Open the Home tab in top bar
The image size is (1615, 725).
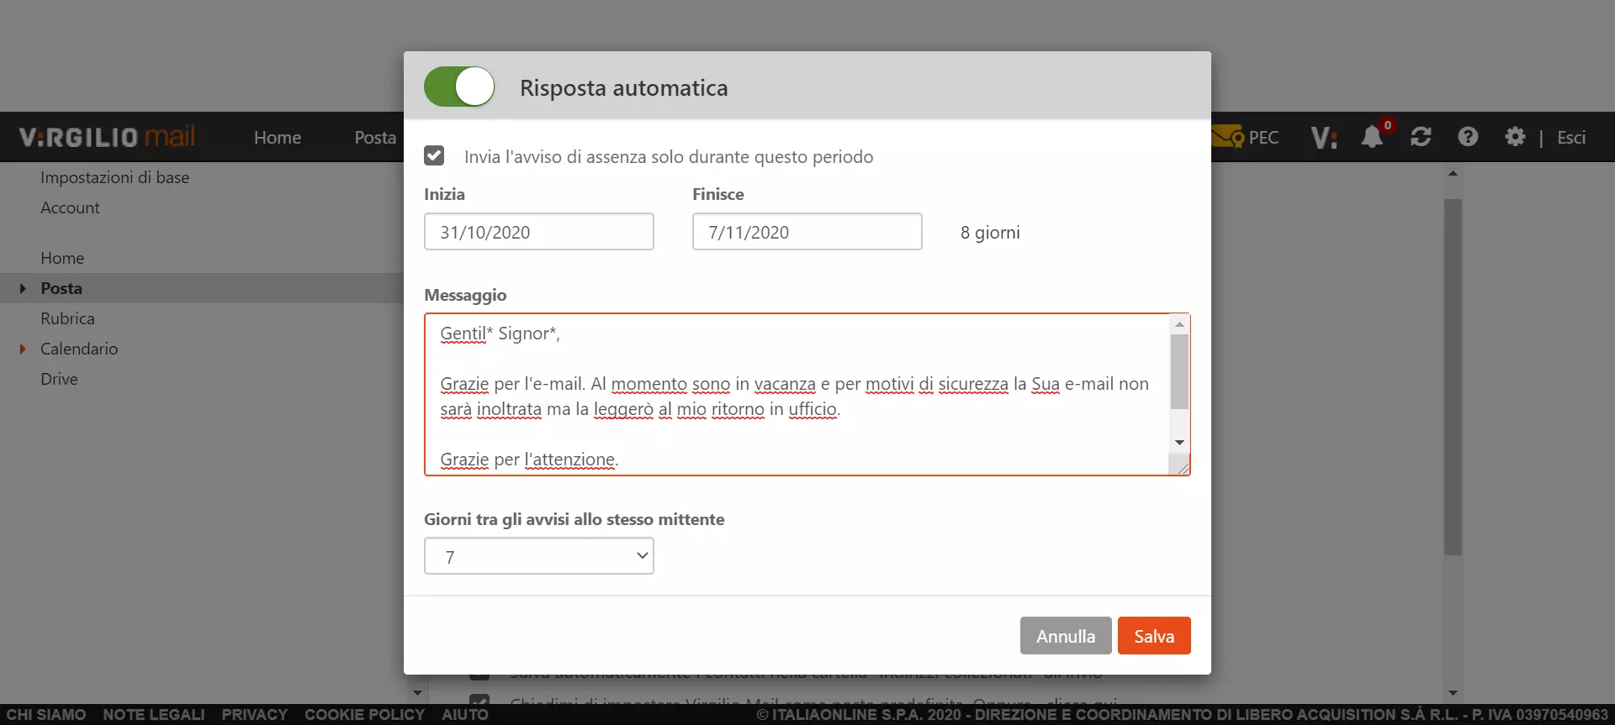click(278, 138)
